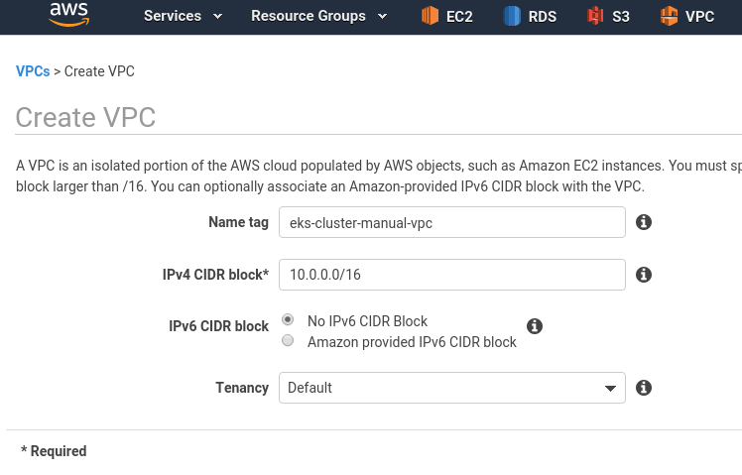Image resolution: width=742 pixels, height=475 pixels.
Task: Click into the Name tag input field
Action: [452, 222]
